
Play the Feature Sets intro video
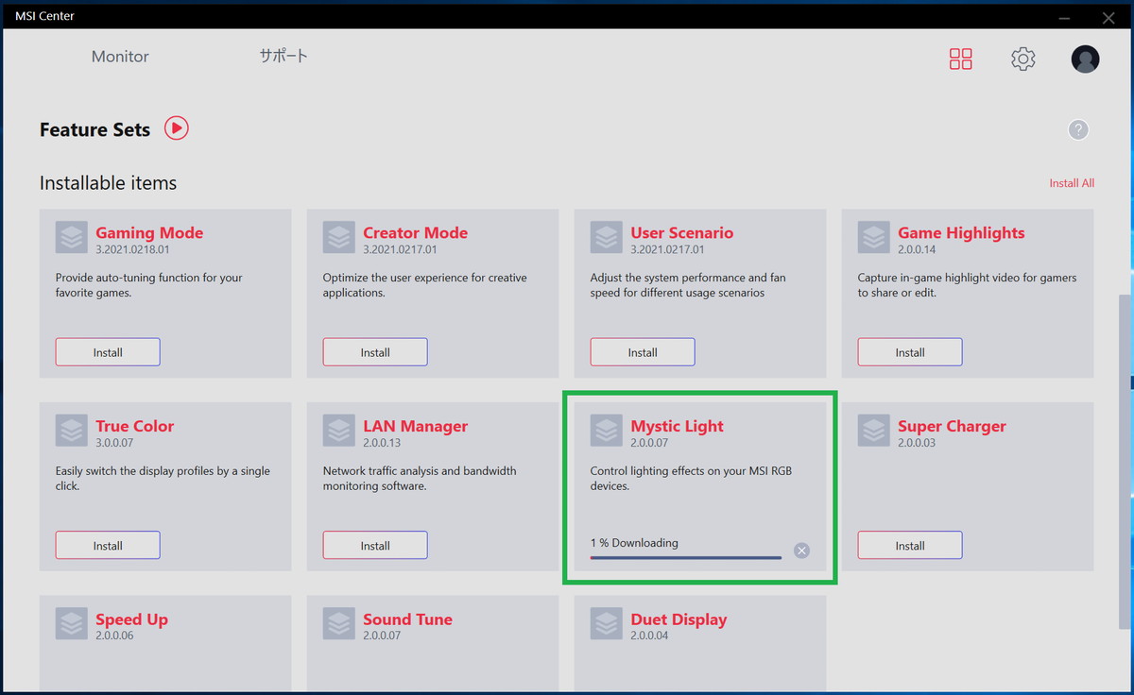coord(177,127)
